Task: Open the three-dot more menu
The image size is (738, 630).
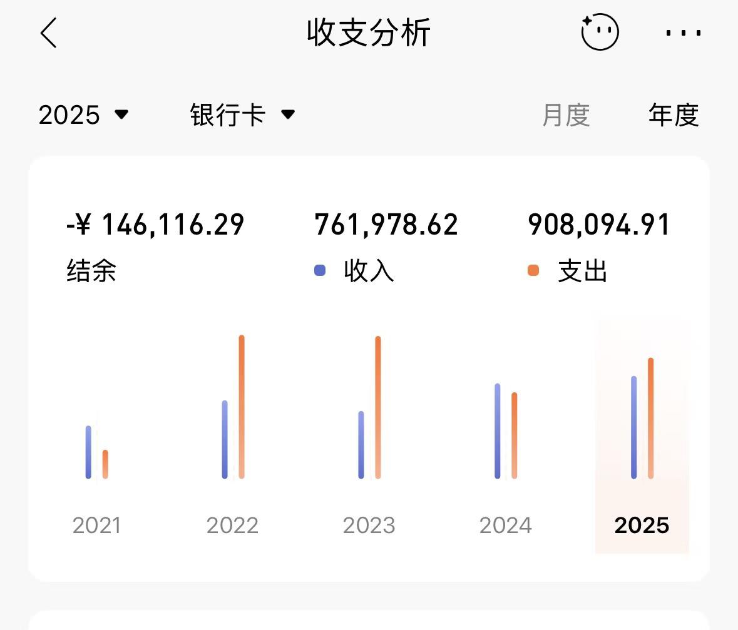Action: [x=683, y=33]
